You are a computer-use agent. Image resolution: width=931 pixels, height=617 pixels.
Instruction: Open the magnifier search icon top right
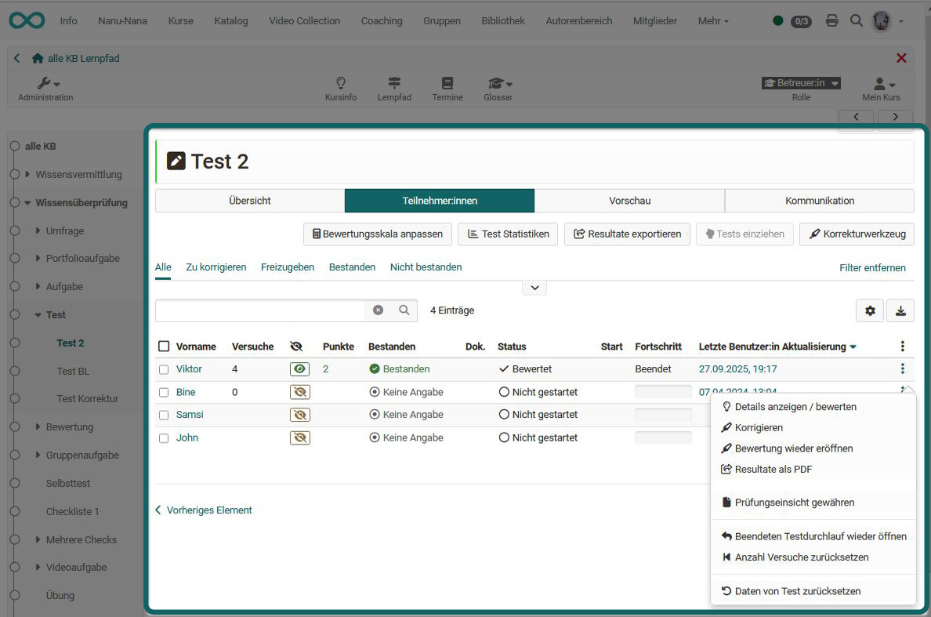click(x=856, y=21)
